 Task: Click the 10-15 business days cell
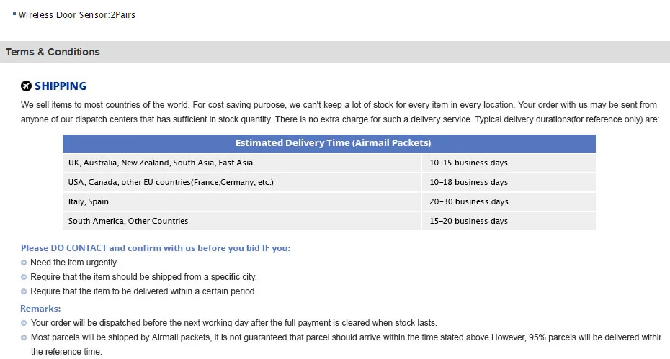509,163
